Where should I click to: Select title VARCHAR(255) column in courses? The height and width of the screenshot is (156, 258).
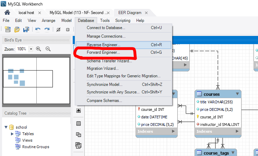tap(218, 102)
